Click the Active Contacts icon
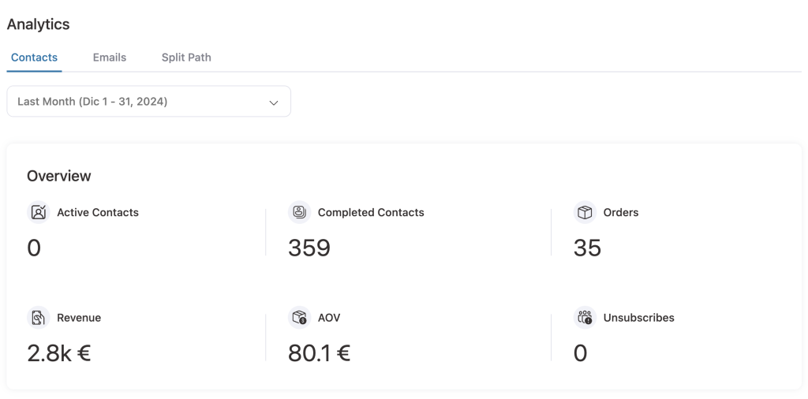This screenshot has height=399, width=808. [x=38, y=212]
